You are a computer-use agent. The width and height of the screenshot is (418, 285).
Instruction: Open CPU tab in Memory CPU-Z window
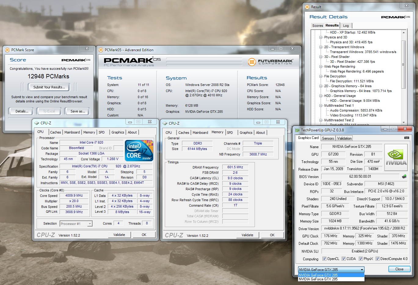pyautogui.click(x=169, y=133)
